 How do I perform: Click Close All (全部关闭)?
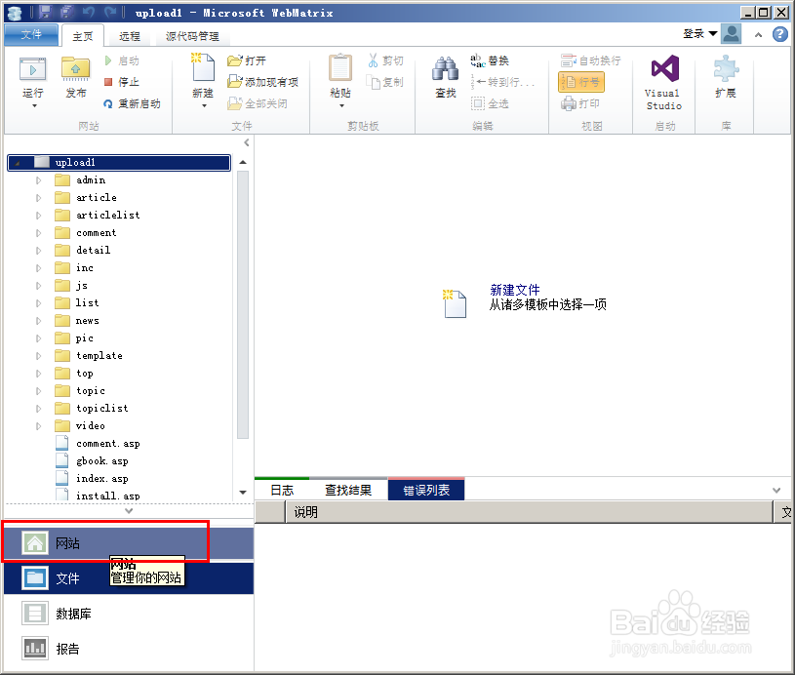[258, 103]
